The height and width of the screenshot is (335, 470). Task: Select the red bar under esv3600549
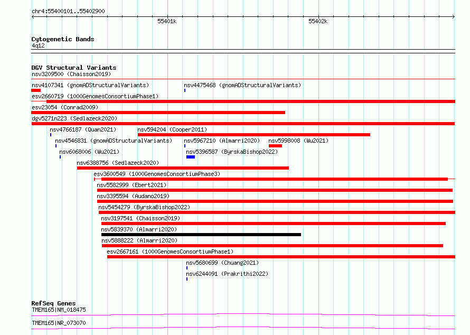click(x=275, y=179)
